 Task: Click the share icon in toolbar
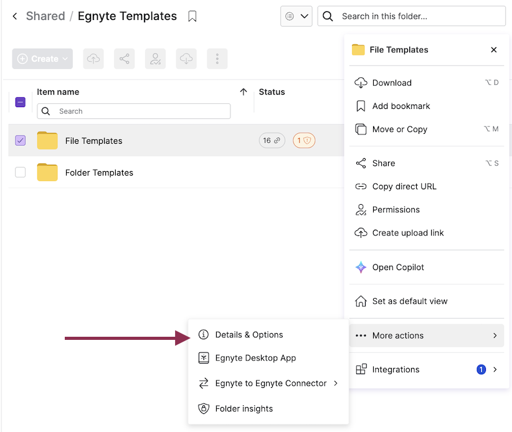tap(125, 59)
